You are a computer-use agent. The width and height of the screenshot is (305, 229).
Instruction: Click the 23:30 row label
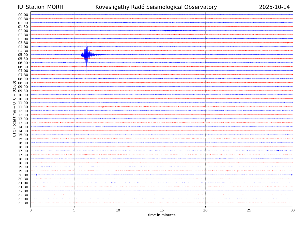(23, 203)
